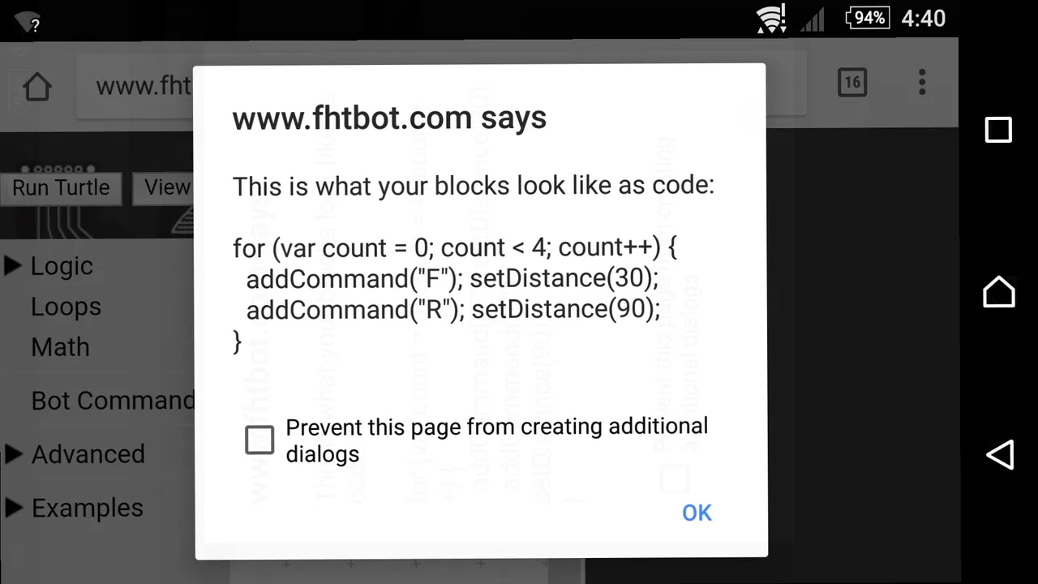The height and width of the screenshot is (584, 1038).
Task: Select the Math block category
Action: (60, 347)
